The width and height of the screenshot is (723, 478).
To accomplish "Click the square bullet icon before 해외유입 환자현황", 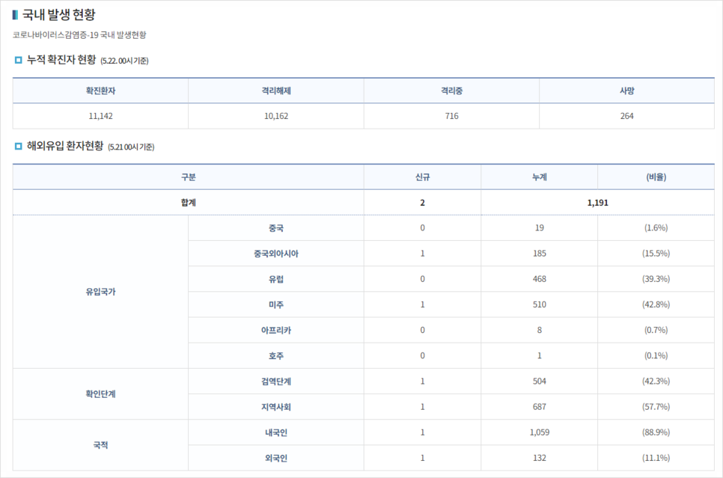I will [x=19, y=146].
